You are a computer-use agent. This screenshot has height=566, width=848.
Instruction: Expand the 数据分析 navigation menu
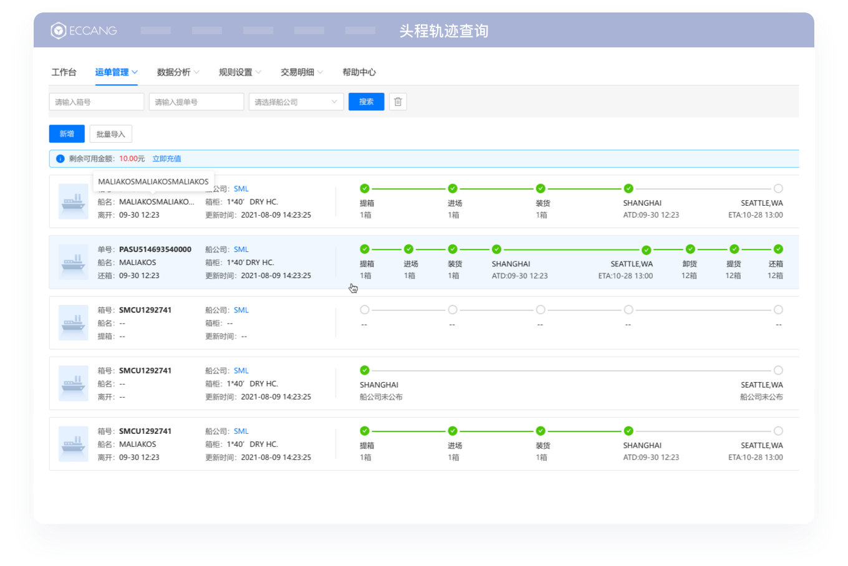(178, 72)
